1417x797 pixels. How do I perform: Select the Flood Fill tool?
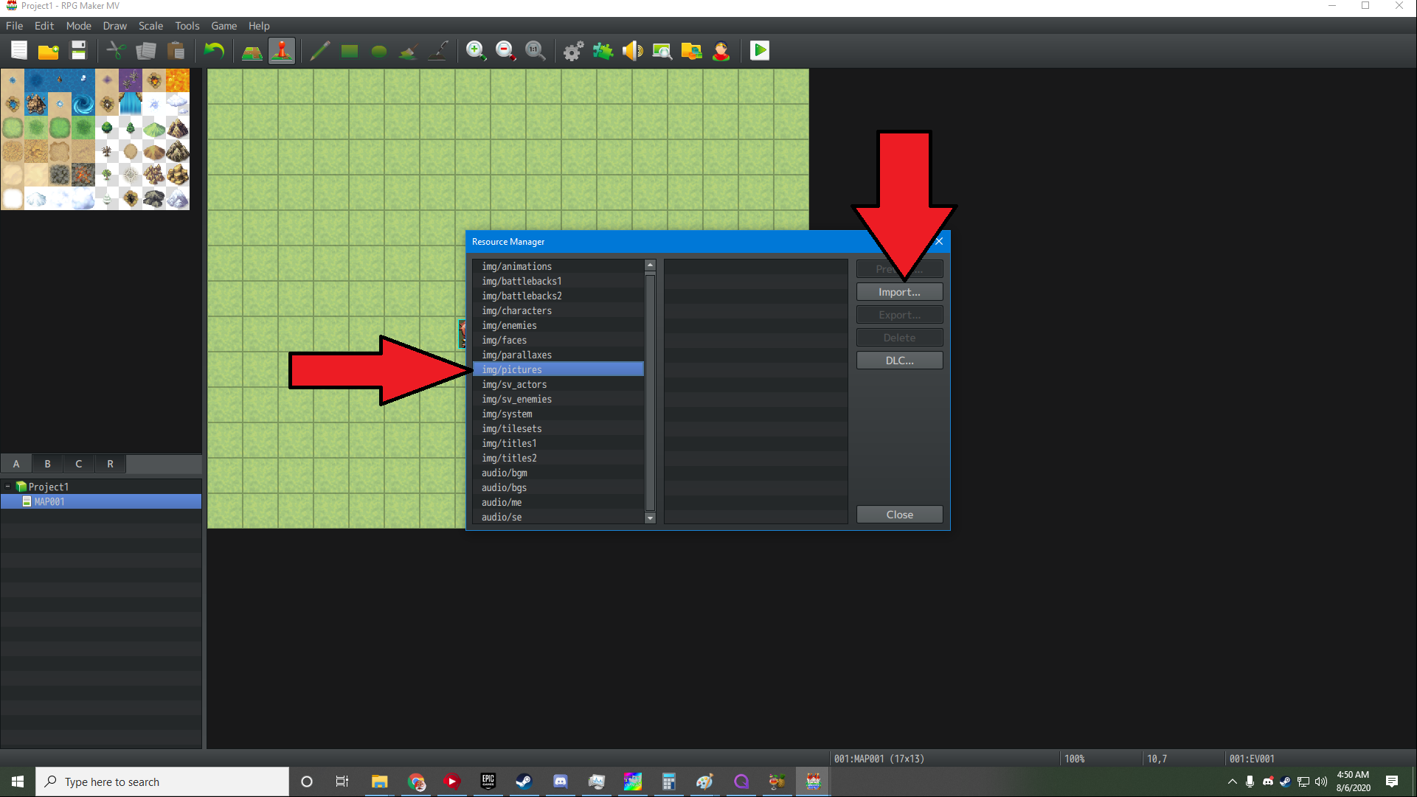click(408, 51)
